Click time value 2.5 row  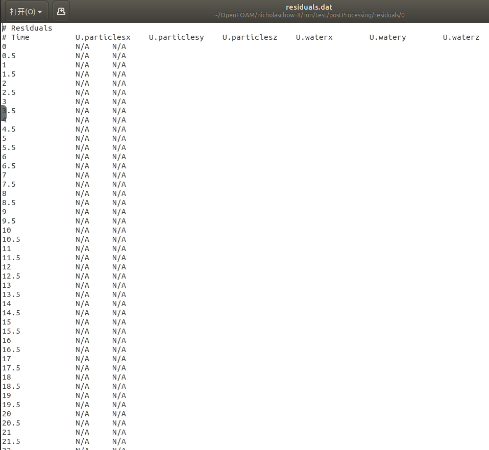coord(9,92)
